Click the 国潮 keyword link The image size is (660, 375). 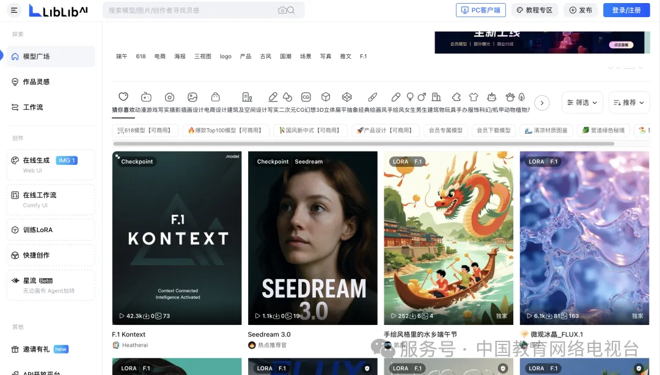[286, 56]
